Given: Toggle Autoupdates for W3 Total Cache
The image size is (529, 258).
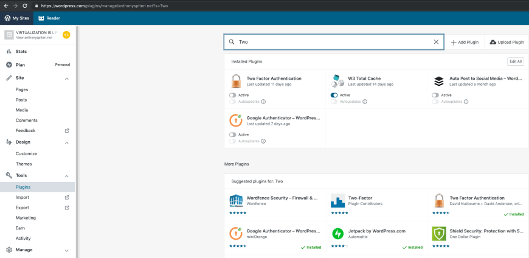Looking at the screenshot, I should click(x=334, y=102).
